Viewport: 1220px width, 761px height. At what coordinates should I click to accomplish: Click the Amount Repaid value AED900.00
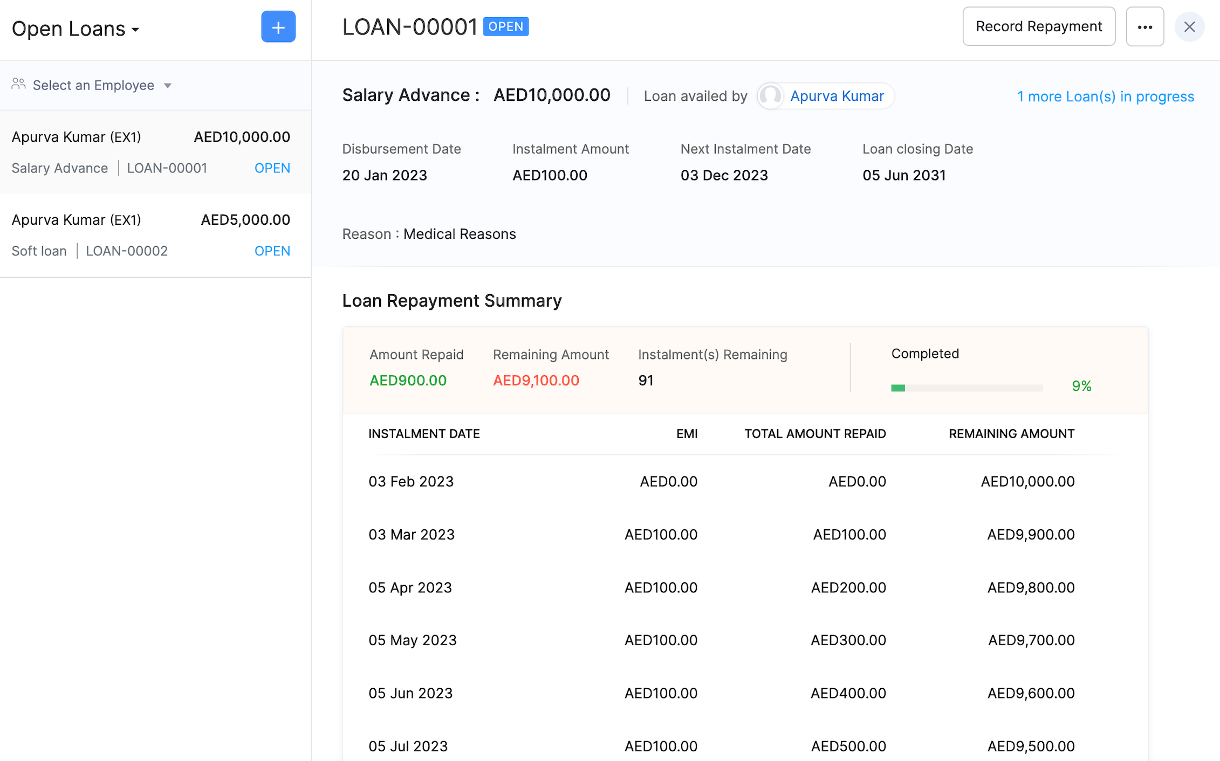tap(408, 380)
